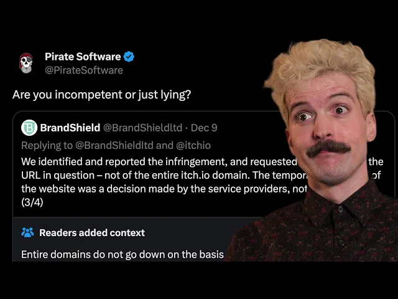This screenshot has width=398, height=299.
Task: Click the 'Entire domains do not go down' note
Action: pyautogui.click(x=123, y=255)
